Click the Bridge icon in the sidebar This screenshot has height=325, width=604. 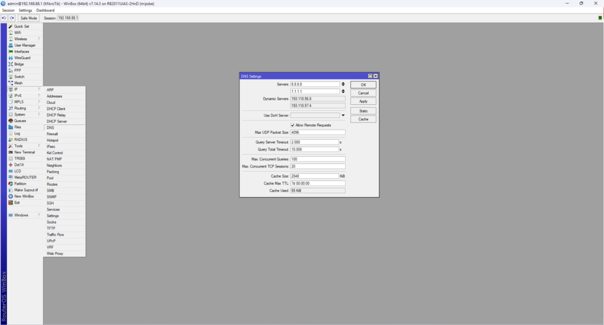pos(11,64)
